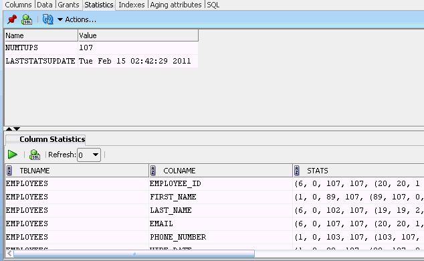This screenshot has height=261, width=424.
Task: Sort by TBLNAME column header
Action: [x=77, y=171]
